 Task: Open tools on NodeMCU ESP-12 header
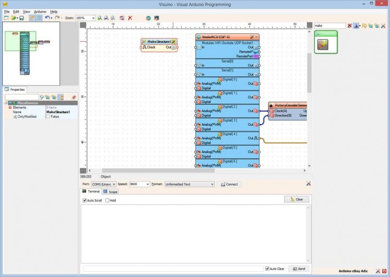point(252,37)
